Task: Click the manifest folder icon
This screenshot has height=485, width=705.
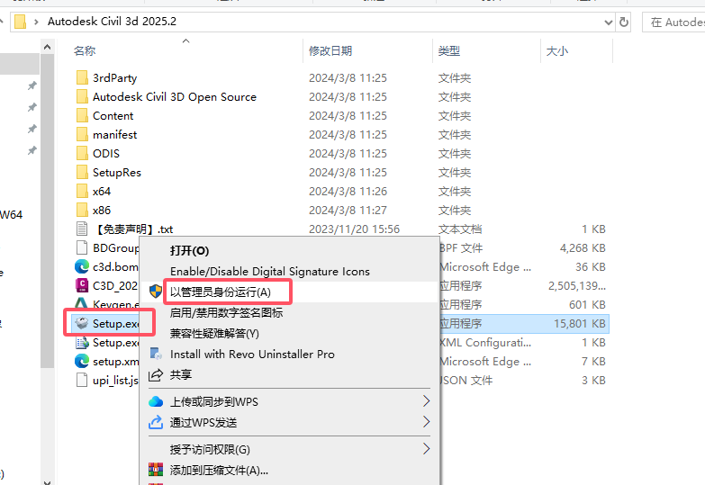Action: point(82,134)
